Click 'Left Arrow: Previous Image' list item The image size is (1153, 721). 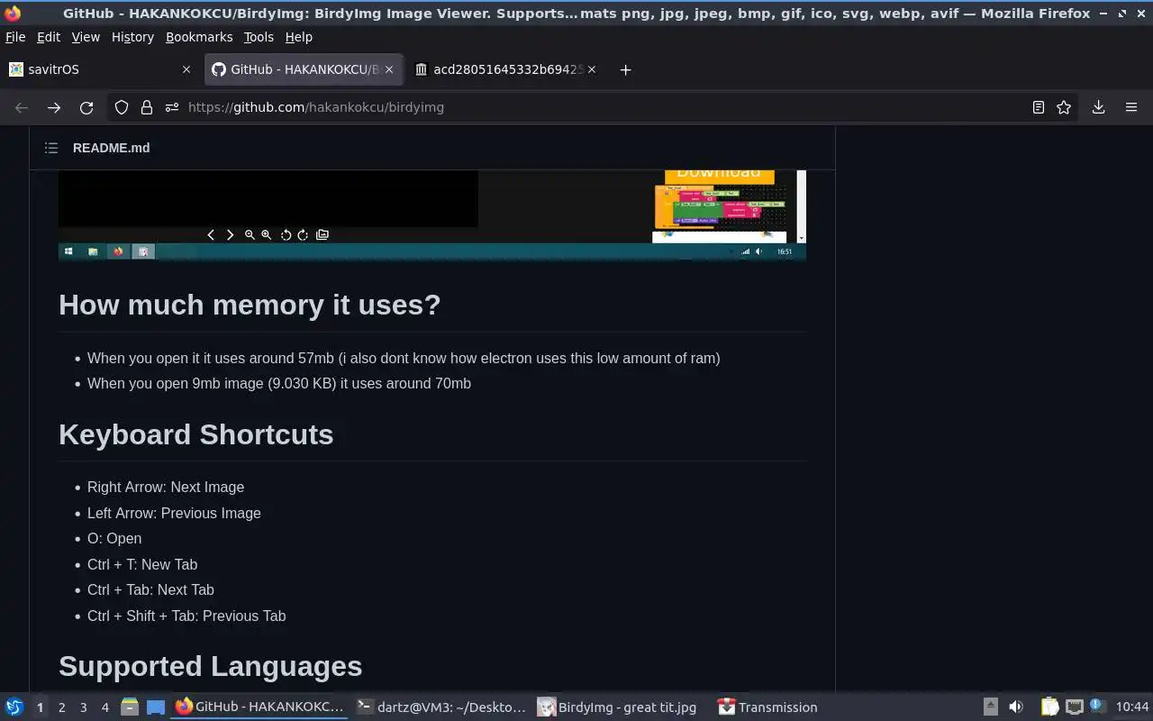coord(174,513)
